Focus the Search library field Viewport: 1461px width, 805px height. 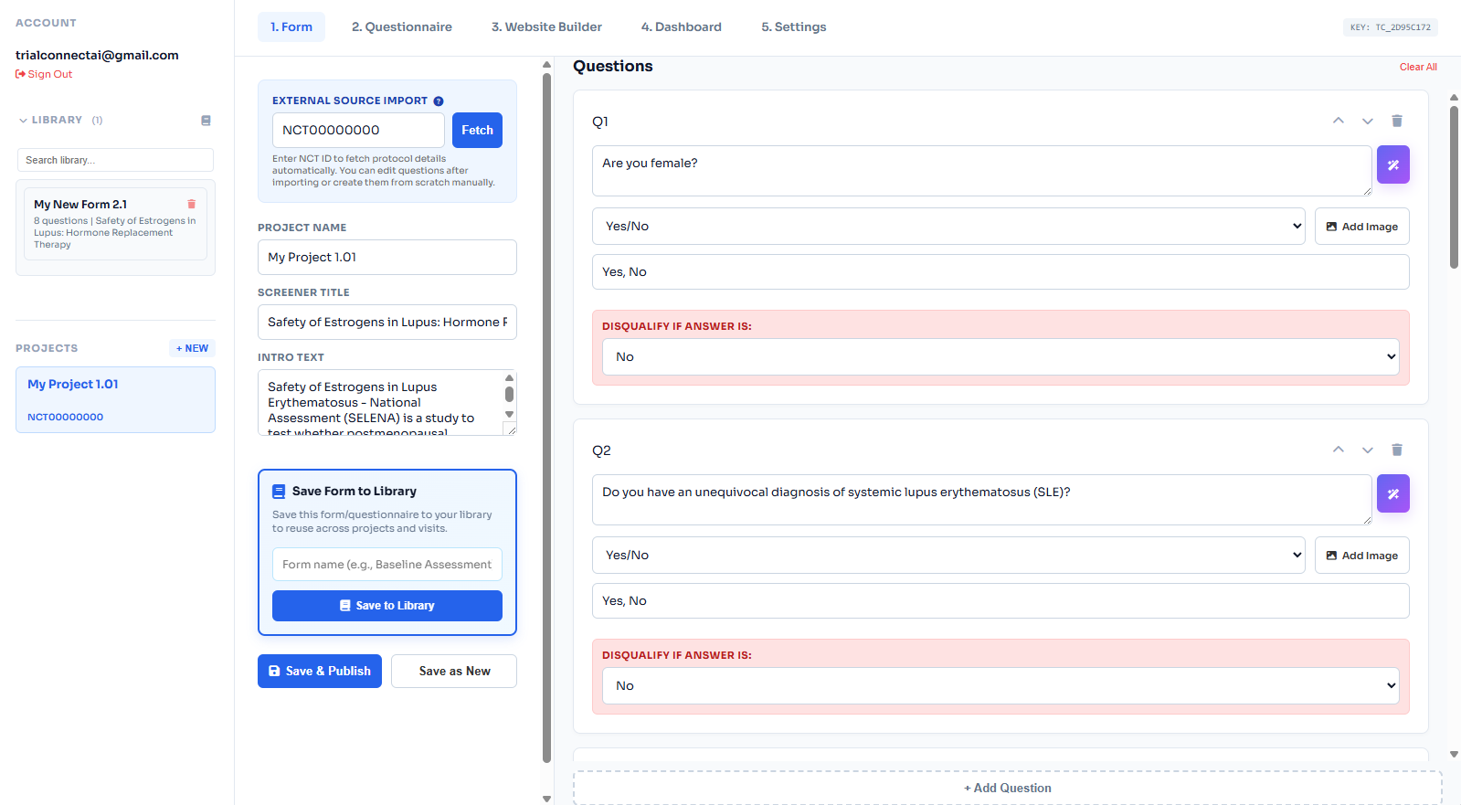click(x=115, y=160)
